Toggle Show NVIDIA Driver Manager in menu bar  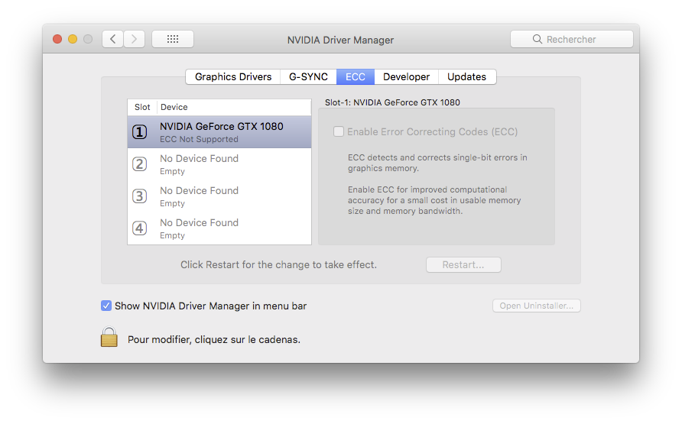(x=106, y=306)
